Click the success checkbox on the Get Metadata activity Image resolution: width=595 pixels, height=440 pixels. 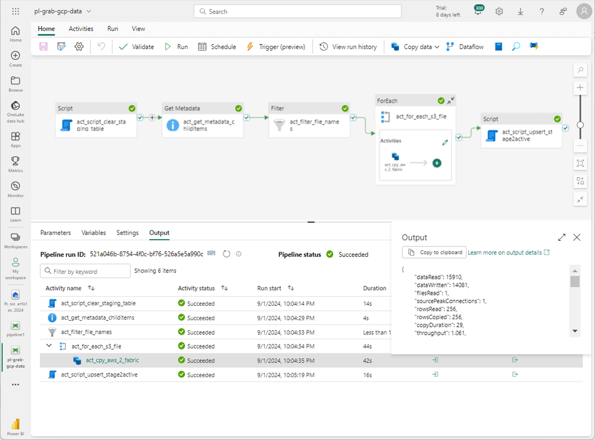click(247, 118)
